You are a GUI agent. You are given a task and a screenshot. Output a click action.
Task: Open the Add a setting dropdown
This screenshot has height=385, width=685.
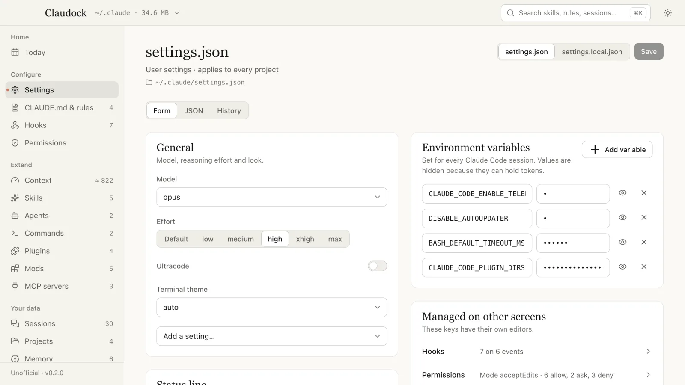coord(272,336)
